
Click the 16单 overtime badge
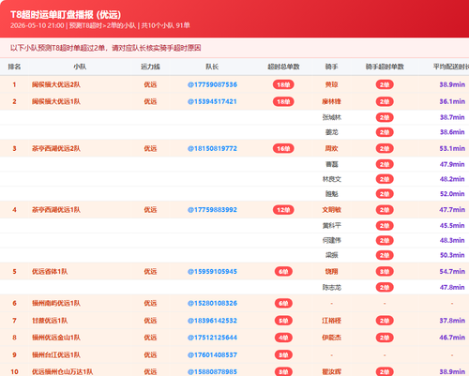(x=283, y=148)
